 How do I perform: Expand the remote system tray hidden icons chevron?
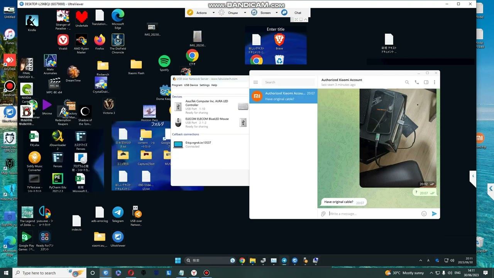421,261
